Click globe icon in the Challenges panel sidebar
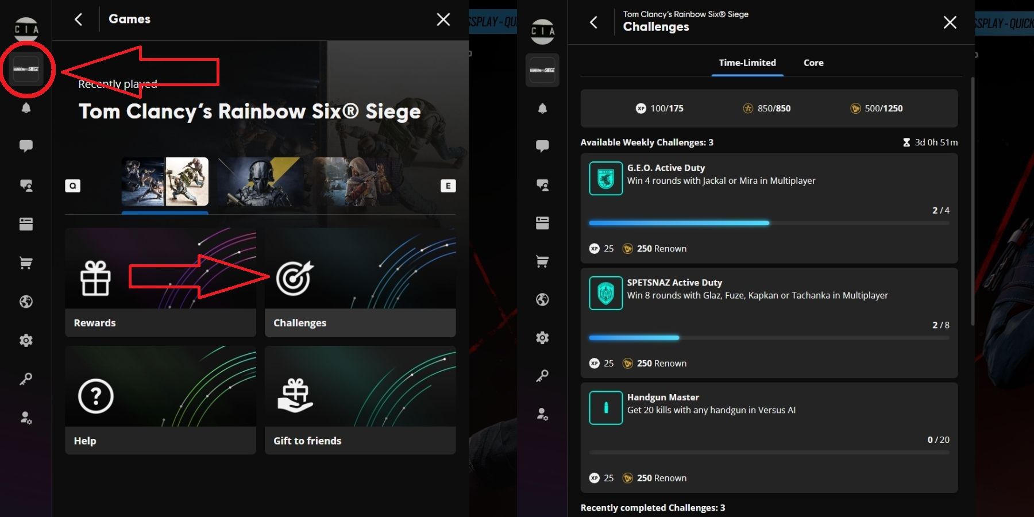Viewport: 1034px width, 517px height. tap(542, 300)
